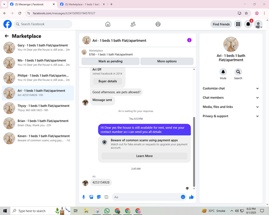Click the message text box
269x215 pixels.
[146, 197]
